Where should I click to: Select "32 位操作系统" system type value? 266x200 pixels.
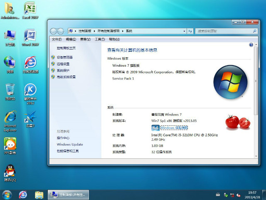tap(162, 152)
